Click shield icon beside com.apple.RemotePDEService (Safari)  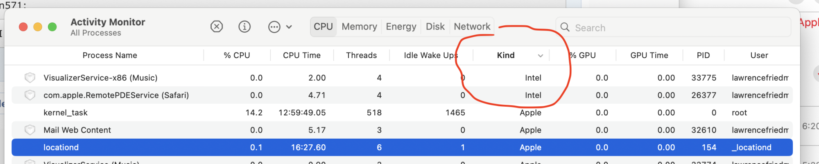coord(30,95)
